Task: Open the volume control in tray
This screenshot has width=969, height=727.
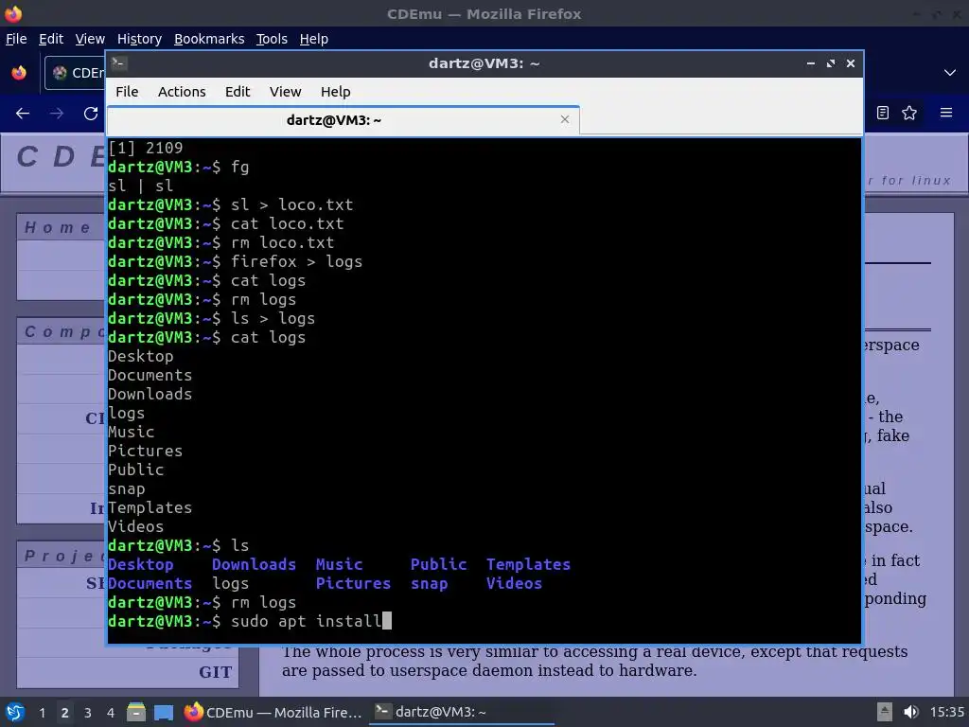Action: click(911, 712)
